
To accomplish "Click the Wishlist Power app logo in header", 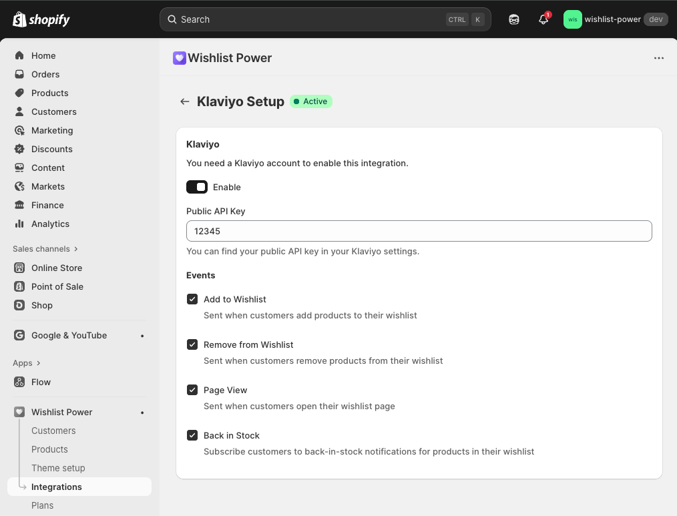I will 179,58.
